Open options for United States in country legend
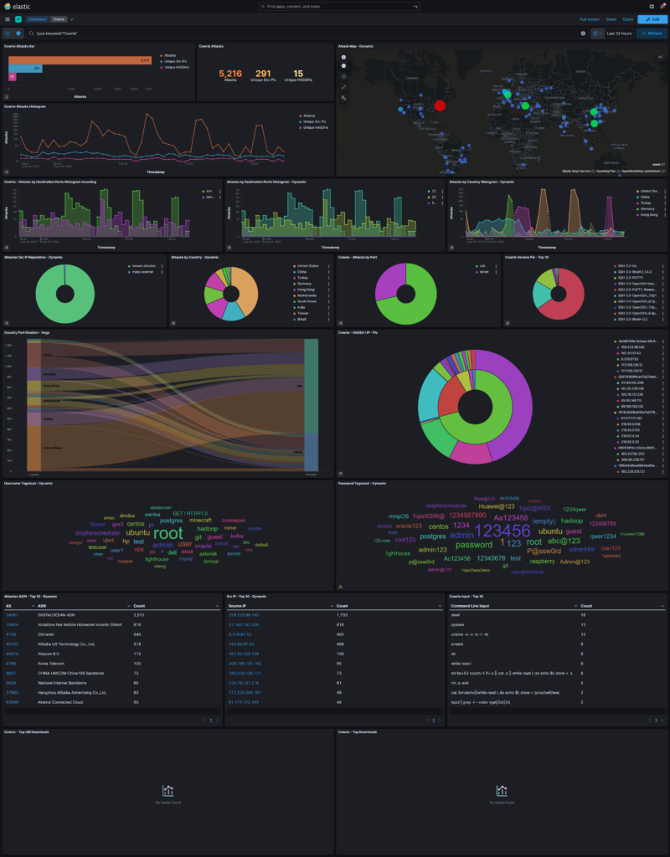Screen dimensions: 670x857 [x=328, y=266]
